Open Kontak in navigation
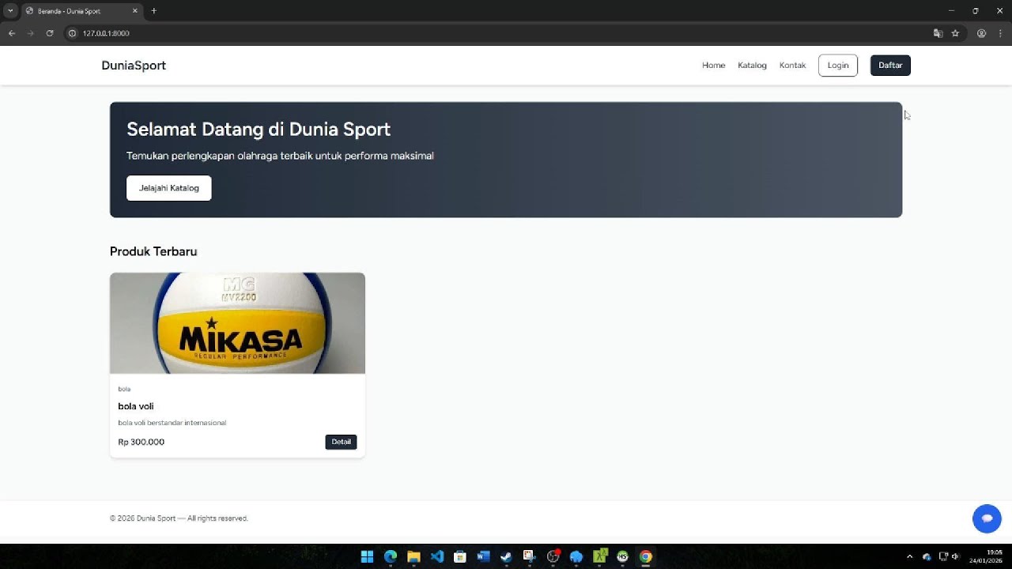The image size is (1012, 569). point(792,66)
